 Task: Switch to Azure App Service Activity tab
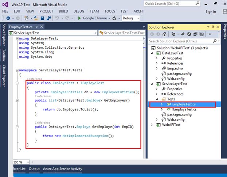point(63,169)
